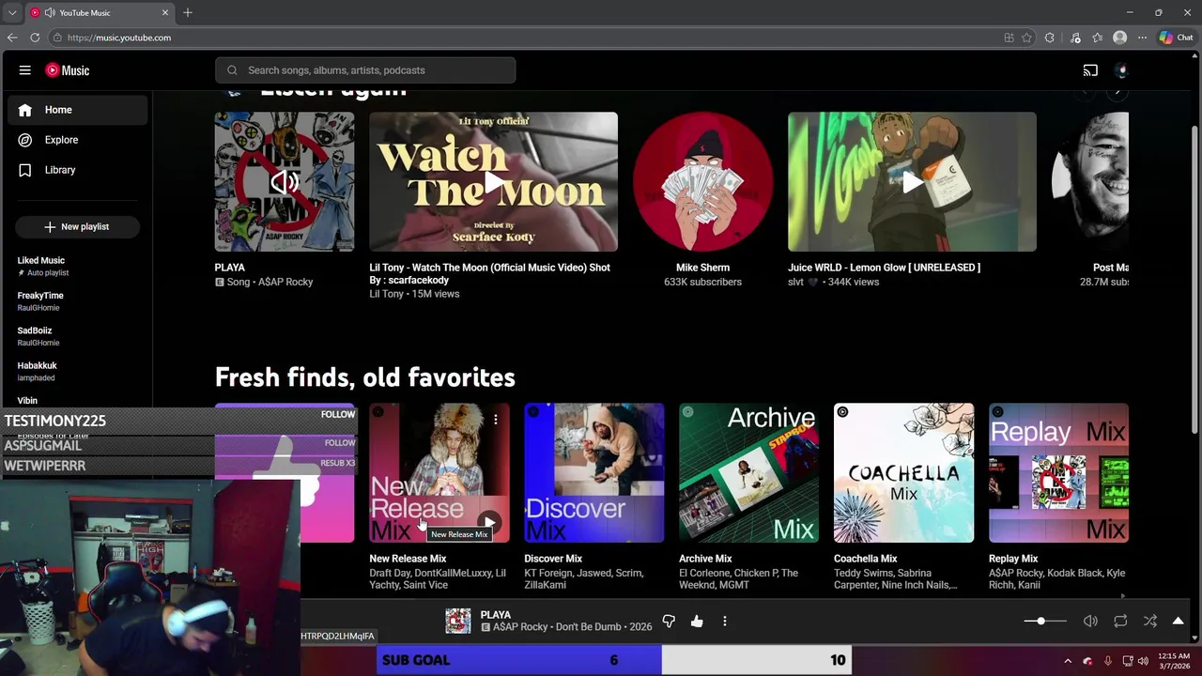Play the PLAYA A$AP Rocky thumbnail
The height and width of the screenshot is (676, 1202).
click(x=285, y=182)
